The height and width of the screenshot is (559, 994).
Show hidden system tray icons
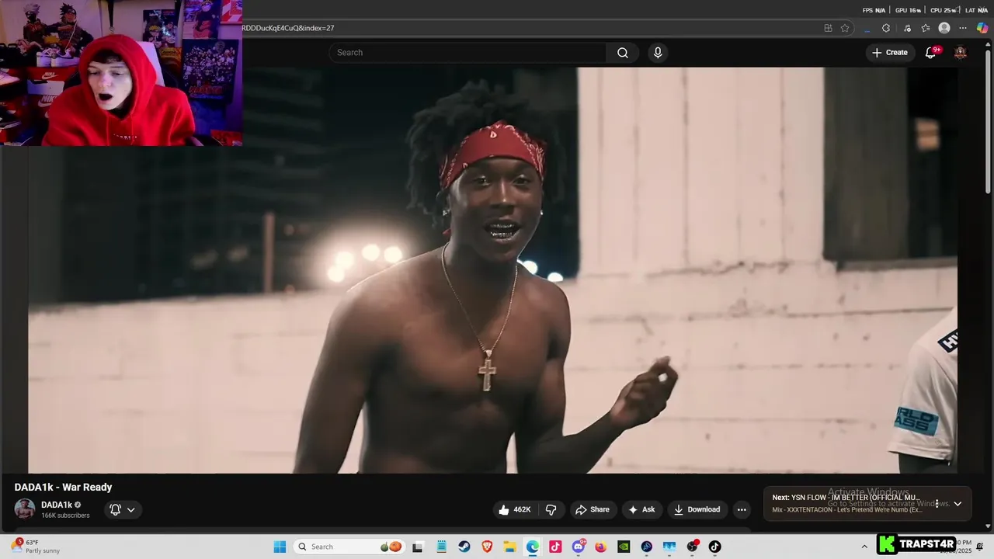(864, 547)
